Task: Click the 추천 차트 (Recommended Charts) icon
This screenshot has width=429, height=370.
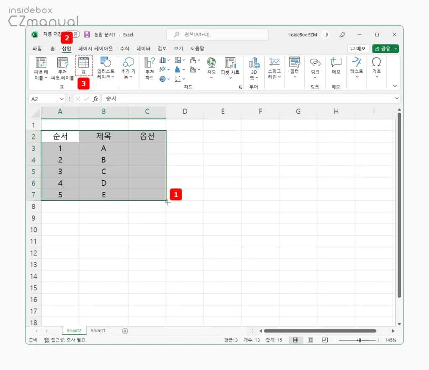Action: [x=149, y=68]
